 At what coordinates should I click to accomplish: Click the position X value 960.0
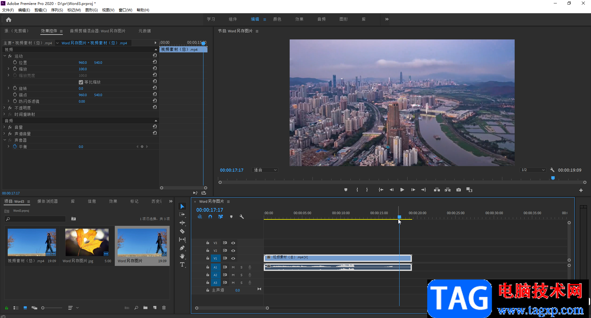coord(83,63)
